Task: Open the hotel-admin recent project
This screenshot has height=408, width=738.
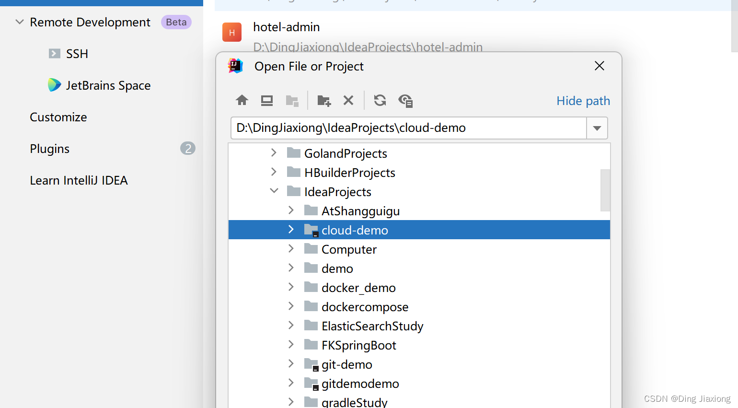Action: 287,27
